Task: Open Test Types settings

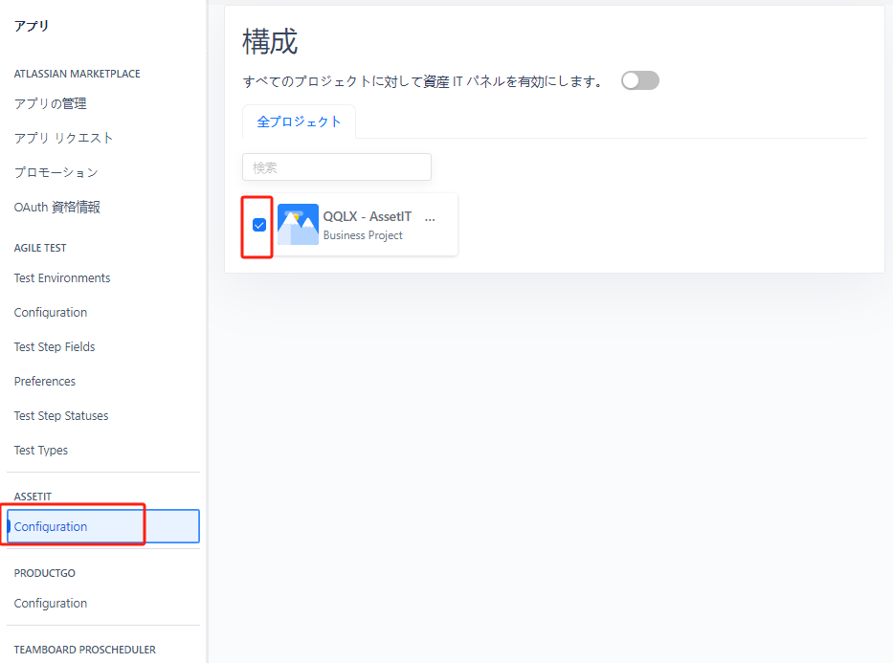Action: coord(41,451)
